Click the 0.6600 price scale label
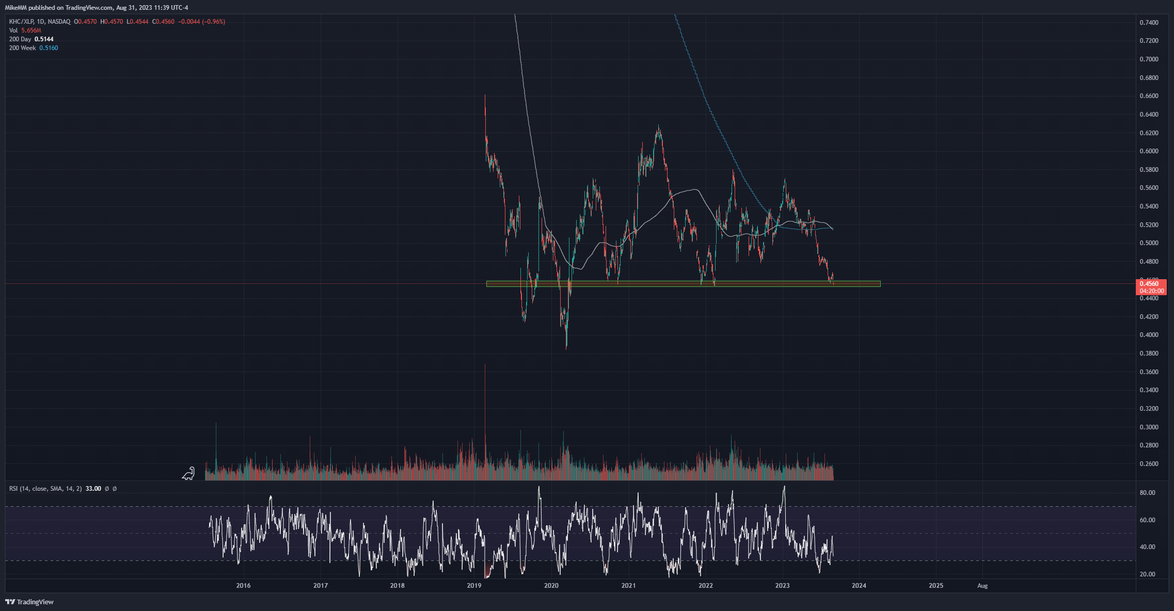The width and height of the screenshot is (1174, 611). coord(1149,96)
